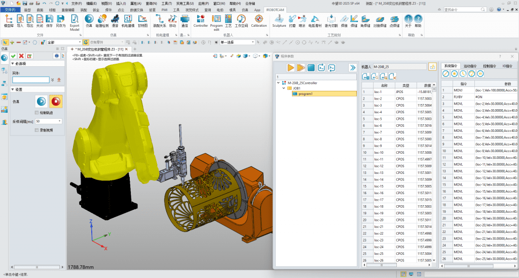Click the blue play simulation button

41,101
